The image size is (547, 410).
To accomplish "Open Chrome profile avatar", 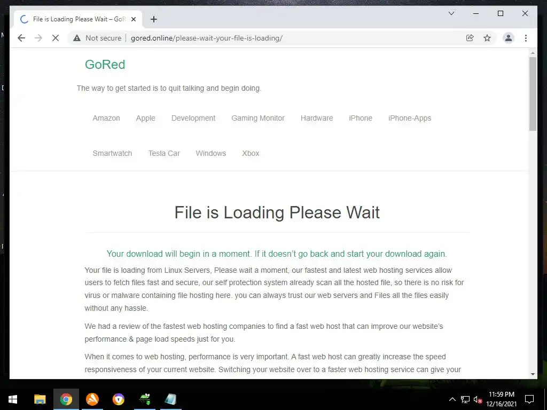I will pyautogui.click(x=509, y=38).
